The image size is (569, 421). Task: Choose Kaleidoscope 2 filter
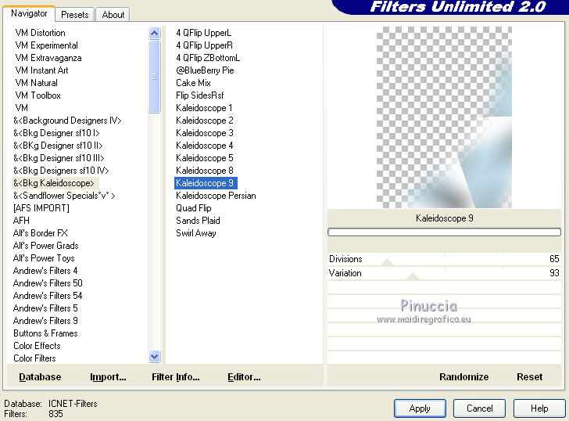click(x=204, y=121)
